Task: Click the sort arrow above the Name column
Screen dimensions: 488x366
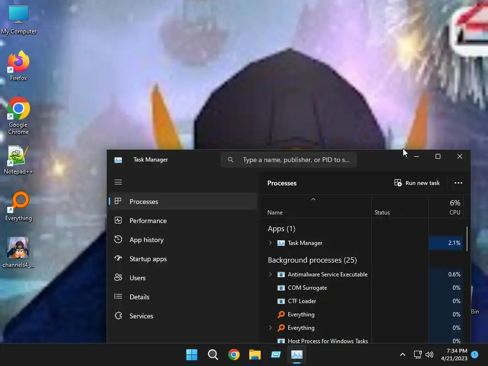Action: pyautogui.click(x=314, y=199)
